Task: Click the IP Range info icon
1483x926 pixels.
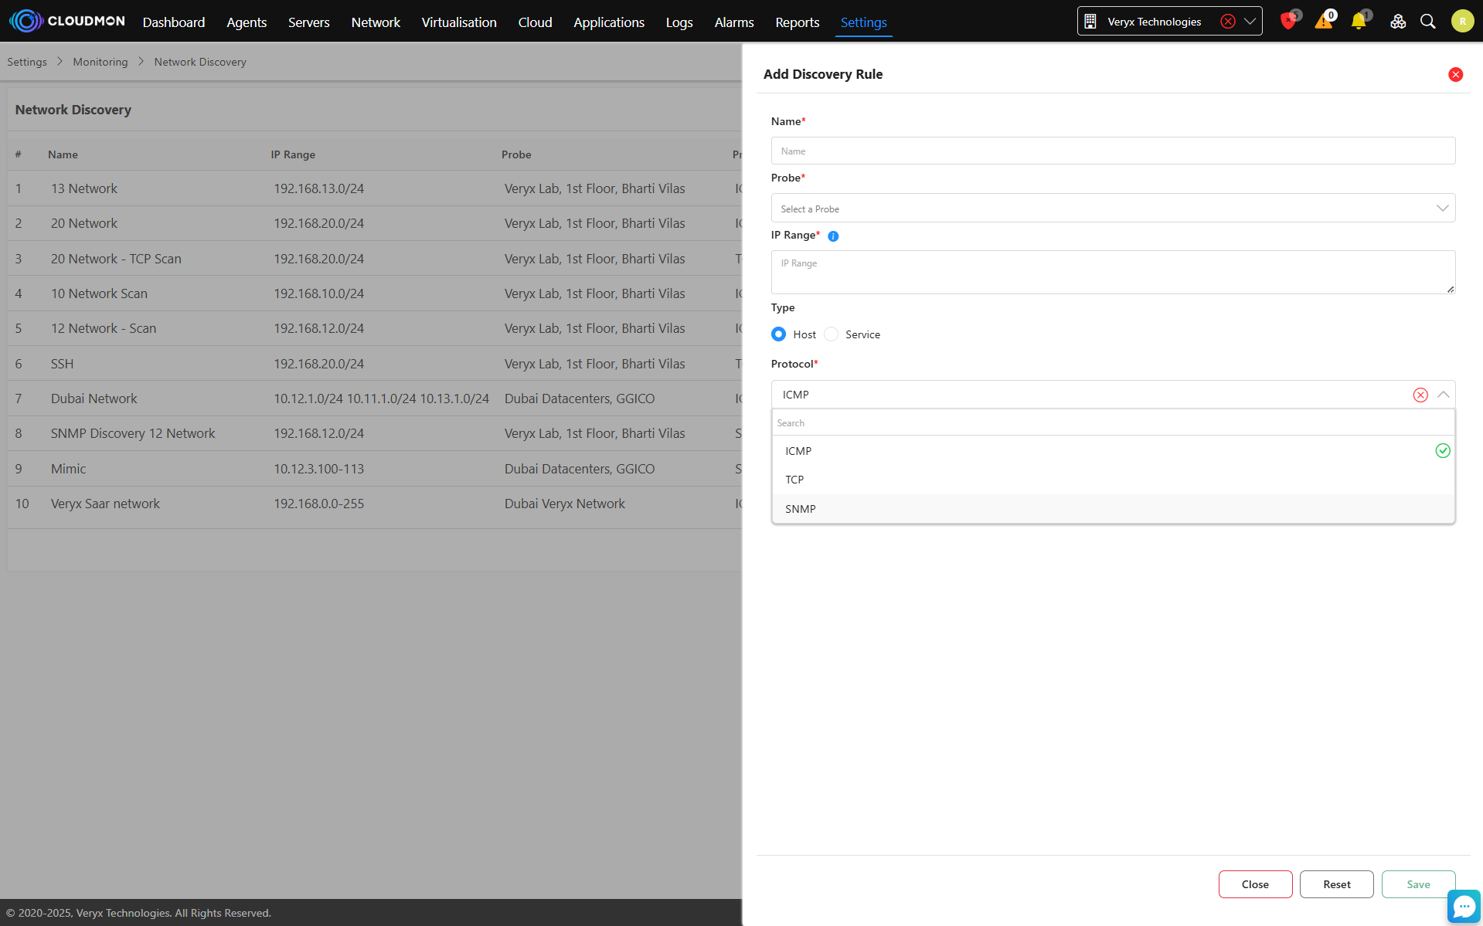Action: (x=833, y=236)
